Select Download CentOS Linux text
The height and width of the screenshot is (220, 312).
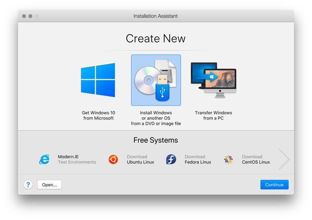256,159
